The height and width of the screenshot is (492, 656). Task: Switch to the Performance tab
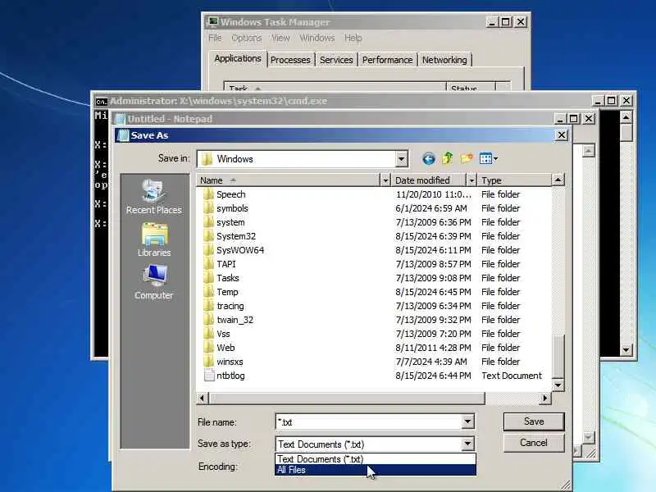pyautogui.click(x=387, y=60)
